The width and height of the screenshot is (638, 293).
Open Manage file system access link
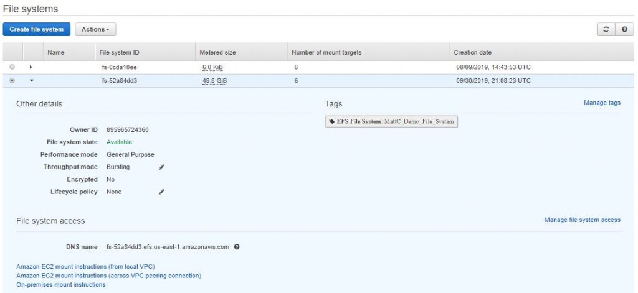pos(583,220)
